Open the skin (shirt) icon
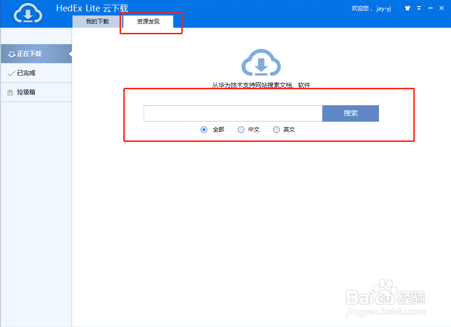Screen dimensions: 451x327 [x=407, y=8]
